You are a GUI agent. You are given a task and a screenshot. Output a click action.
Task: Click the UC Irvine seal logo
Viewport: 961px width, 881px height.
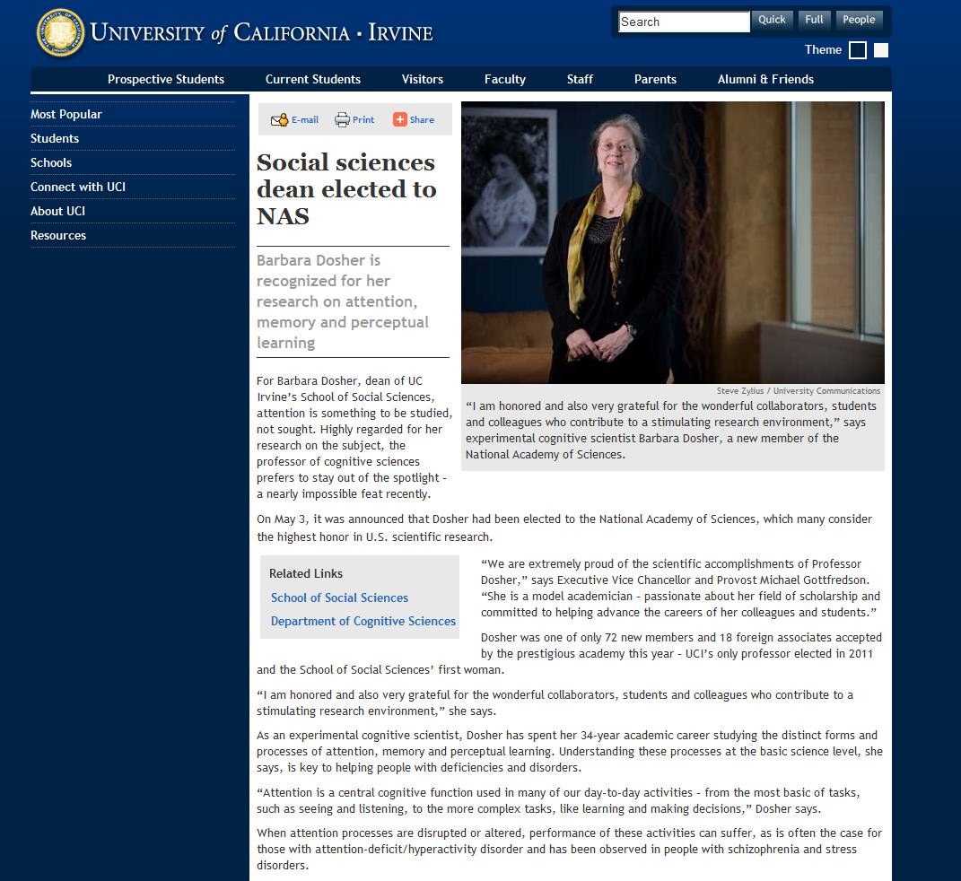pyautogui.click(x=60, y=33)
